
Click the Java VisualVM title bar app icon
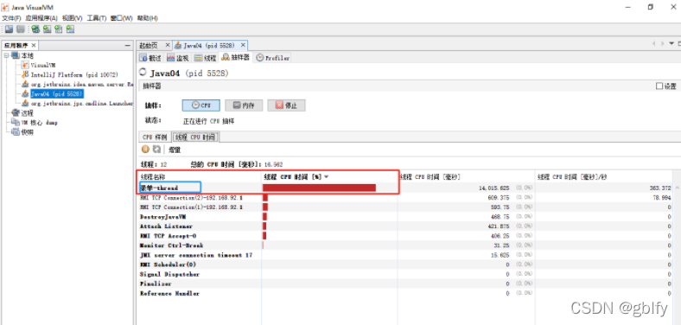click(5, 8)
